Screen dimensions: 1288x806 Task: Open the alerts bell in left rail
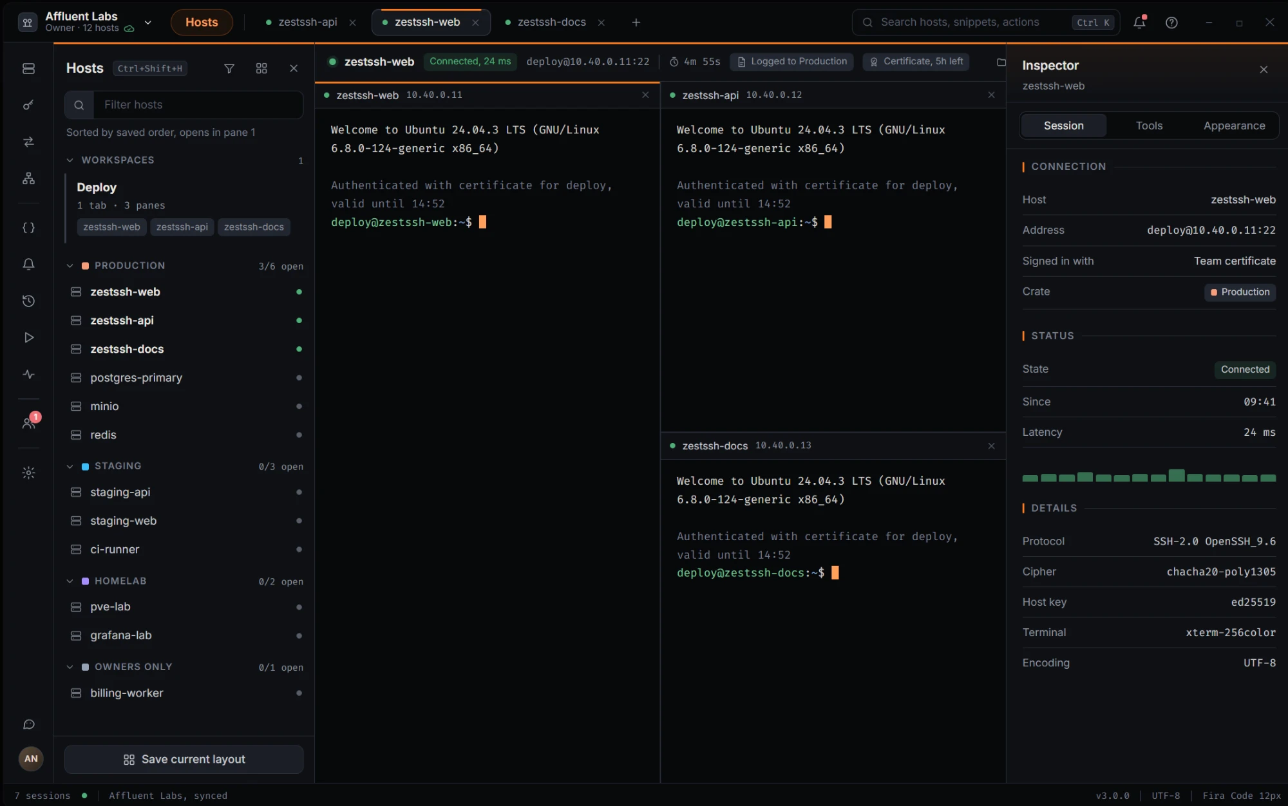28,264
